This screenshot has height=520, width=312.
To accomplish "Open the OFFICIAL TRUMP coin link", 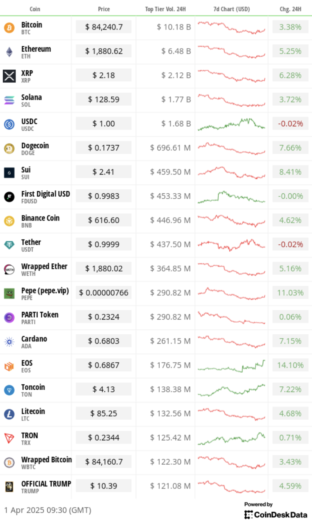I will 46,483.
